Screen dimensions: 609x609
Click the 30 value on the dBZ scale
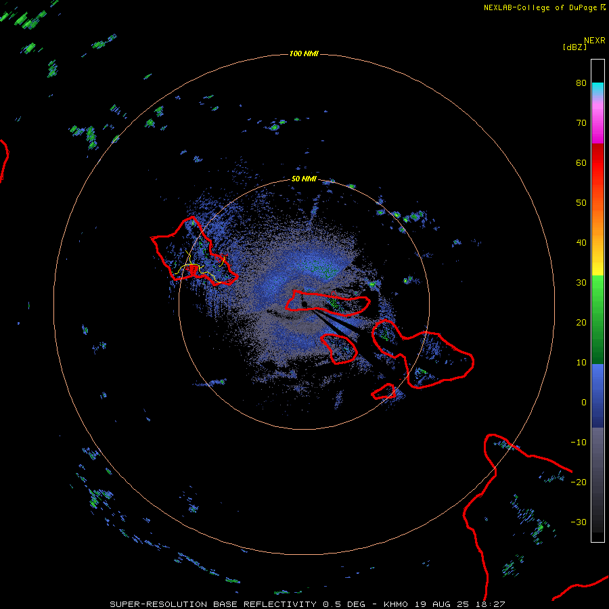(x=581, y=283)
